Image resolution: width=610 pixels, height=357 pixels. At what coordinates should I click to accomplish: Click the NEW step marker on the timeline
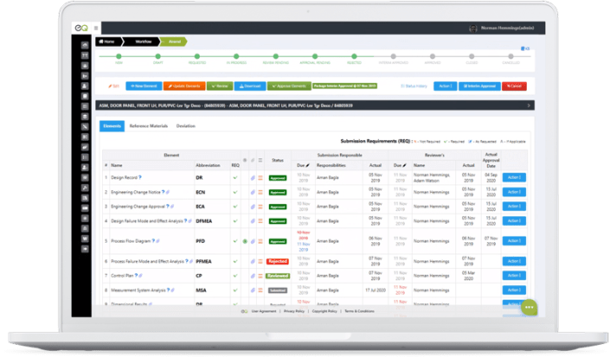click(x=119, y=56)
